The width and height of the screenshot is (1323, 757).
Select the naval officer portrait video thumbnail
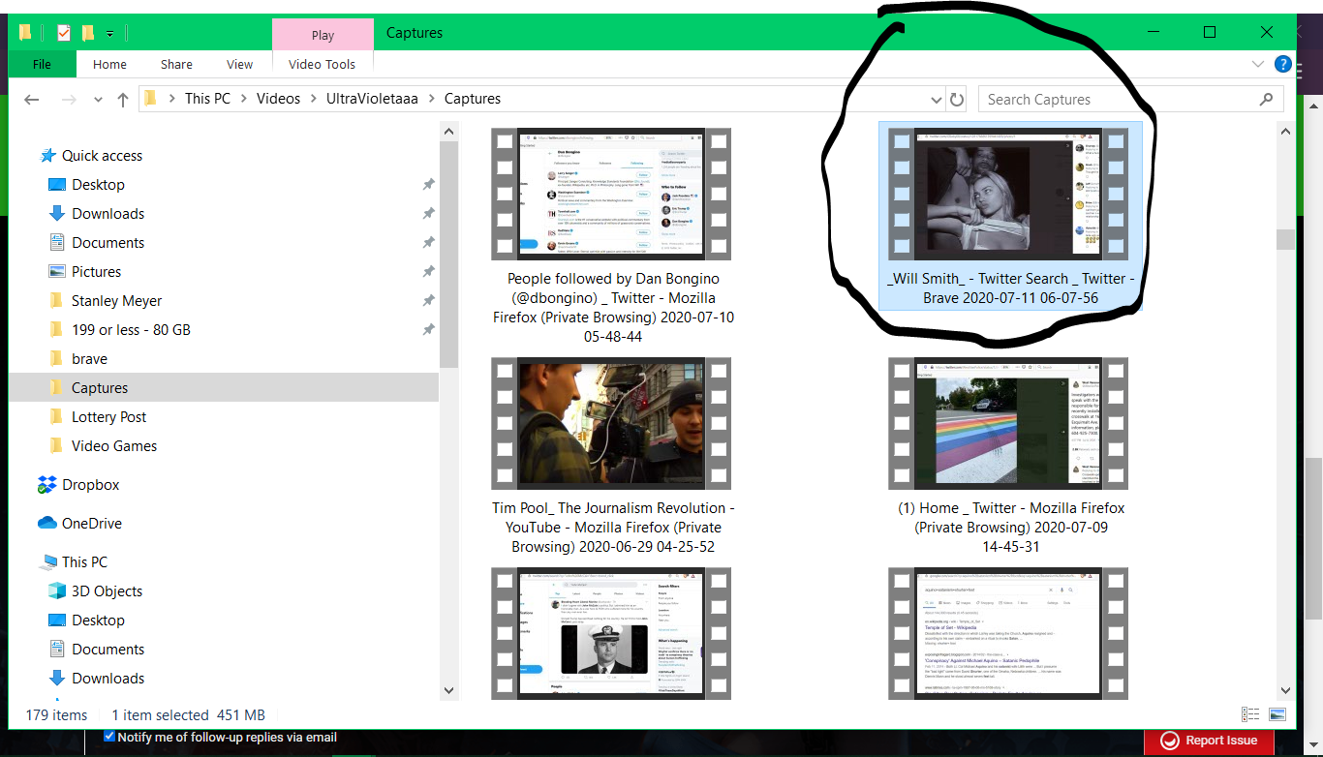point(611,634)
